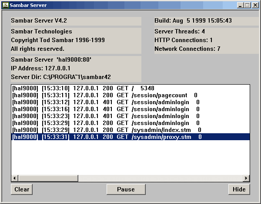261x204 pixels.
Task: Select the 15:33:29 adminlogin 200 log row
Action: (x=130, y=123)
